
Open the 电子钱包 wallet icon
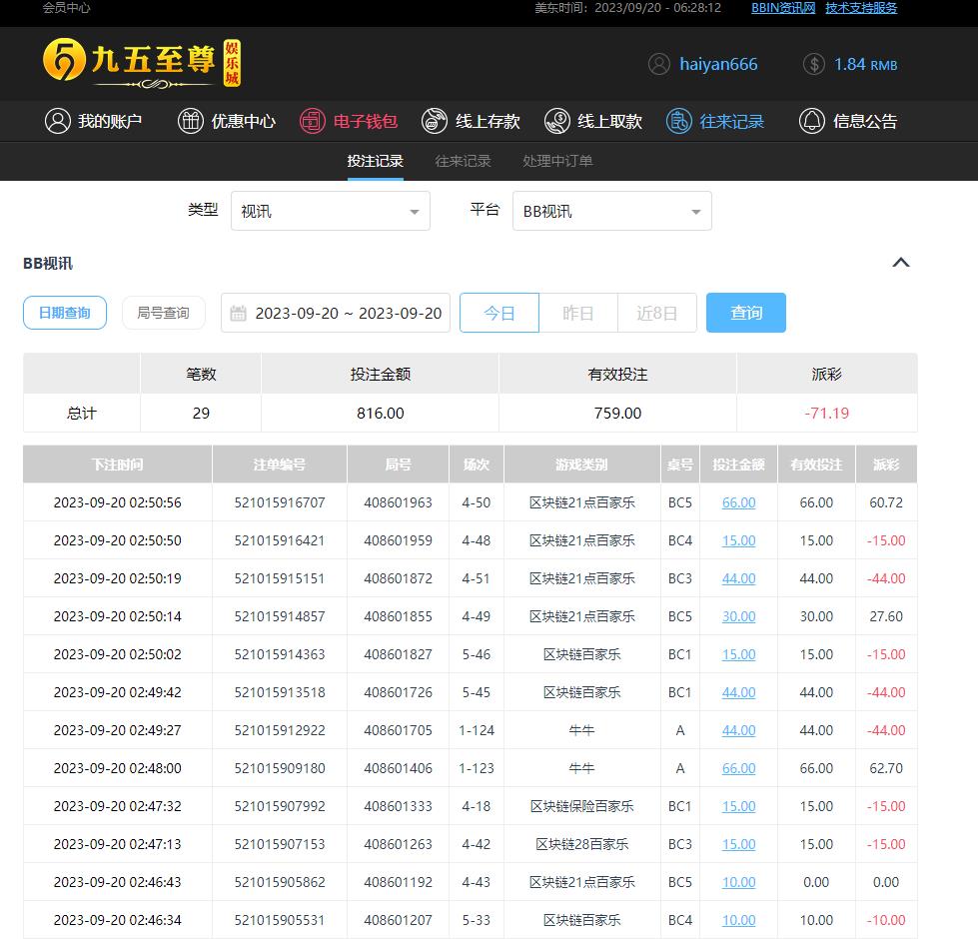313,121
